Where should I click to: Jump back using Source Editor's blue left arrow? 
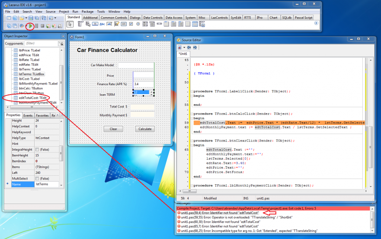[189, 47]
